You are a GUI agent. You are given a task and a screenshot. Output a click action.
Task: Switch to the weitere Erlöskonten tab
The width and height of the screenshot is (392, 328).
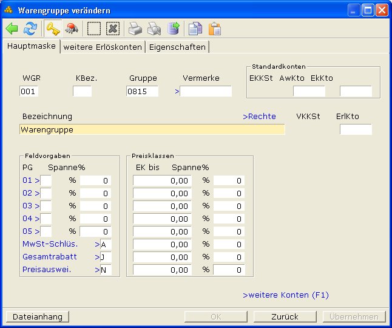tap(103, 47)
